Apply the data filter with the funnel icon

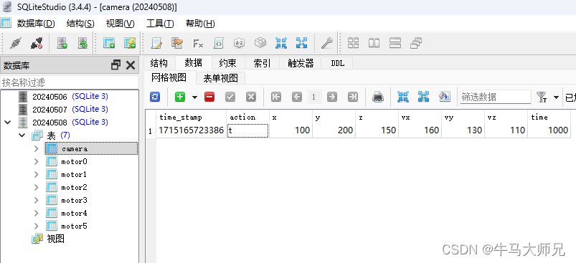click(x=542, y=97)
